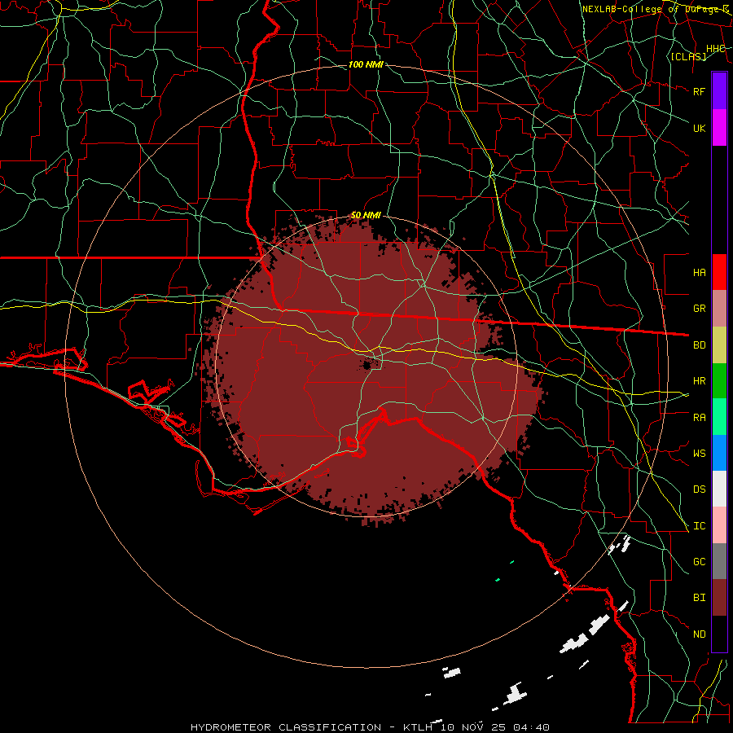This screenshot has height=733, width=733.
Task: Click the blue WS legend swatch
Action: click(x=719, y=453)
